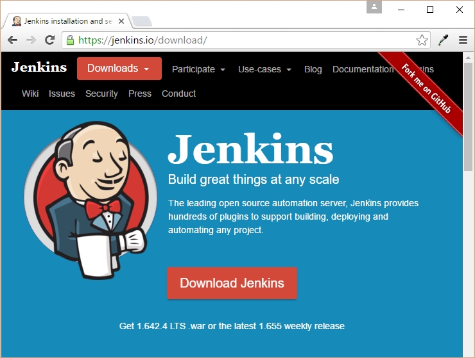Click the Jenkins butler mascot image
This screenshot has height=358, width=475.
(91, 200)
